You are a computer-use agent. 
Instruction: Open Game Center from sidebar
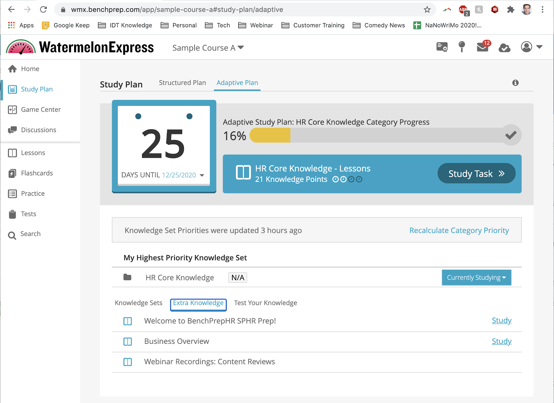click(x=41, y=110)
